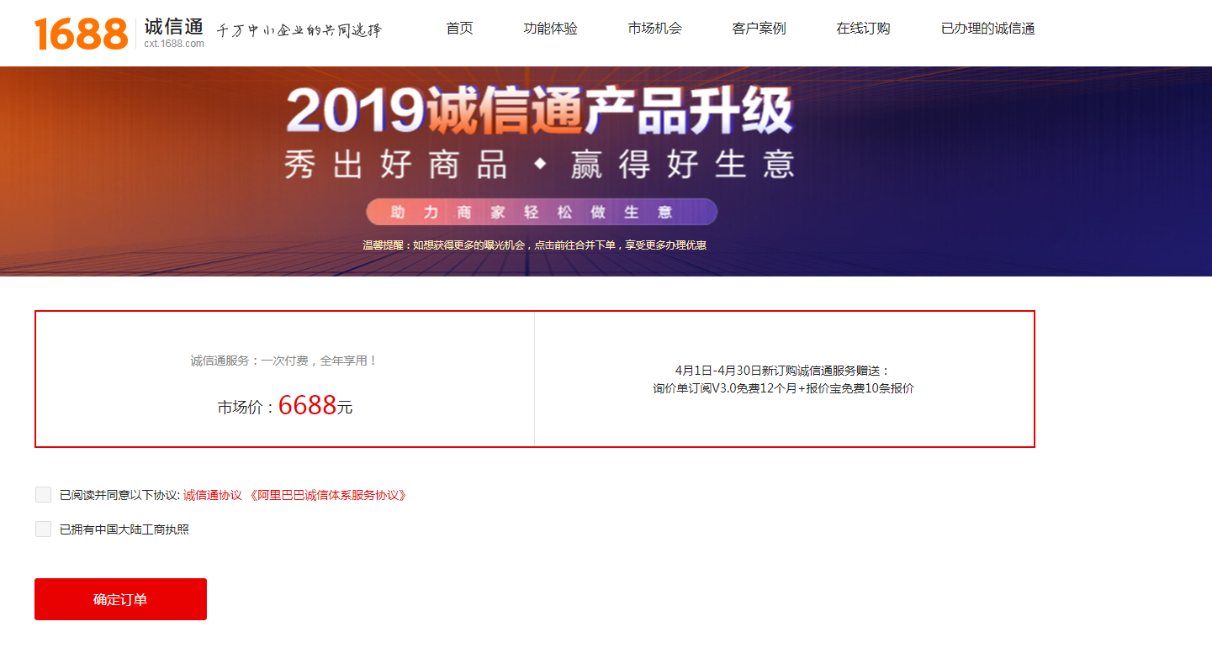
Task: Open the 功能体验 nav item
Action: click(550, 29)
